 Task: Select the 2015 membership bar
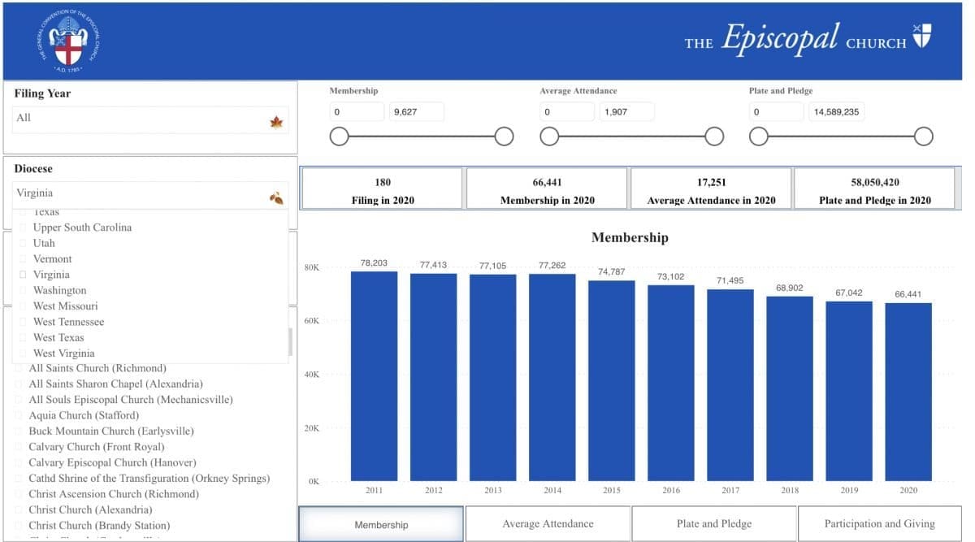612,380
